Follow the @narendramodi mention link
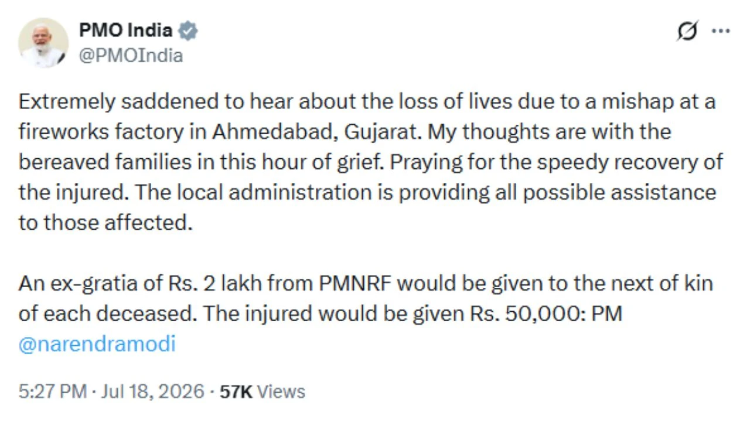This screenshot has width=750, height=422. (x=97, y=344)
